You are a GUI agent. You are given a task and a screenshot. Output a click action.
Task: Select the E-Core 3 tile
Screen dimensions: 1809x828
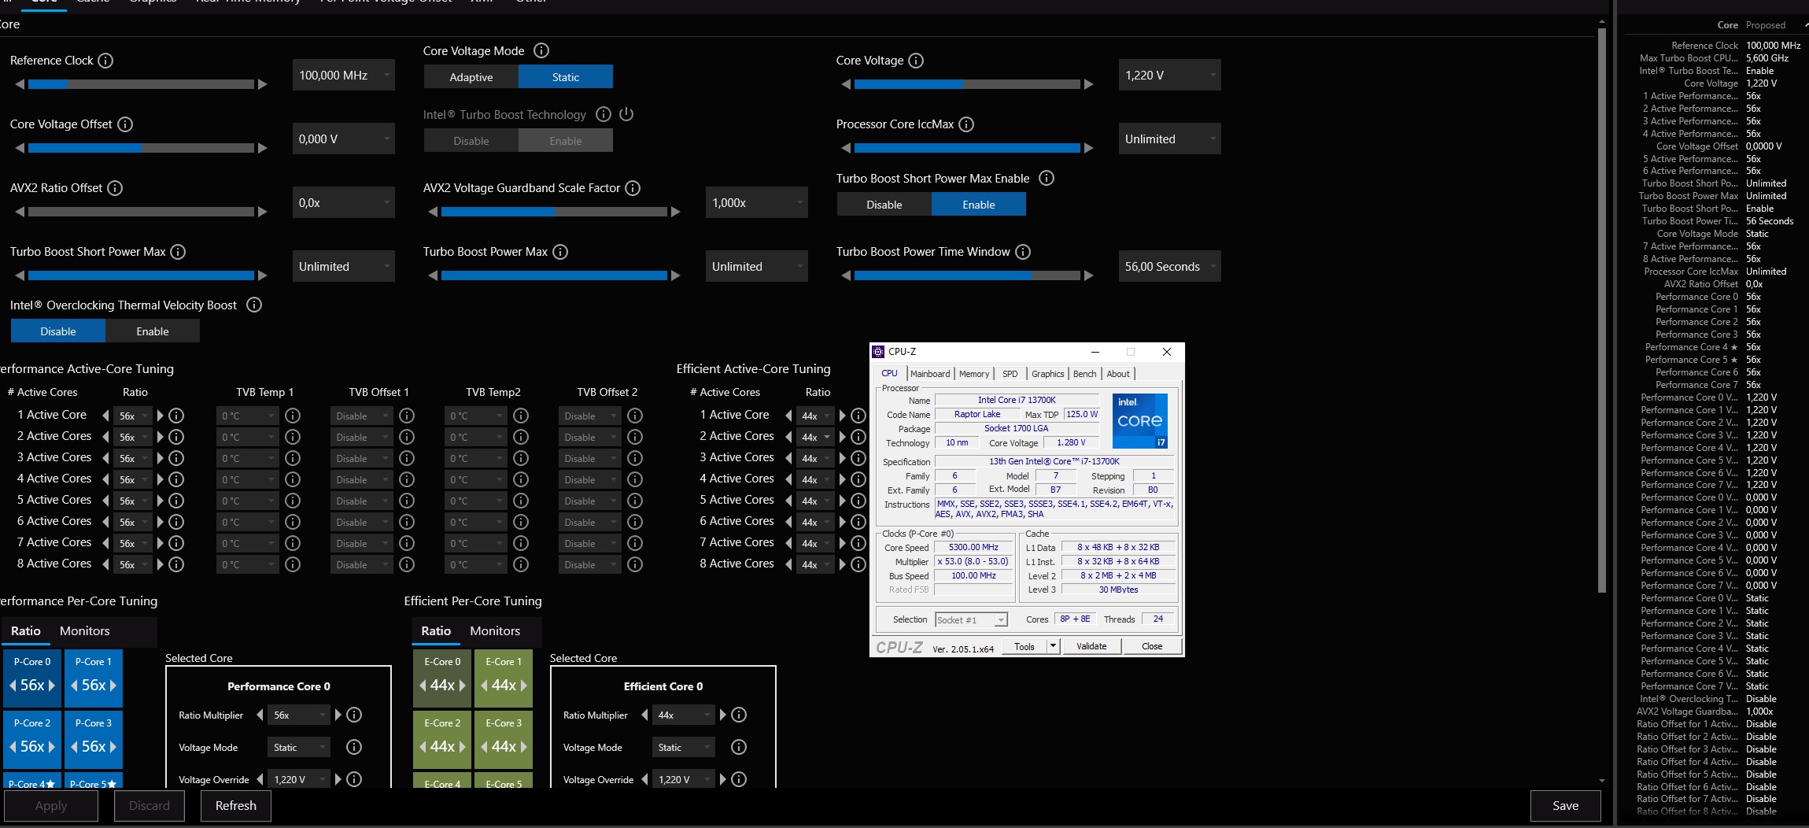point(504,738)
